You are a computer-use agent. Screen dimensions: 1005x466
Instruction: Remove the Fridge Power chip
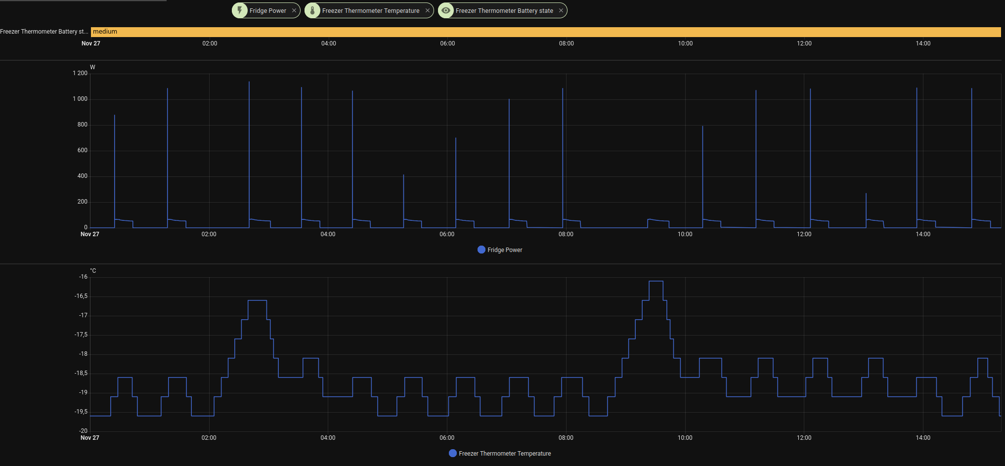click(x=294, y=10)
